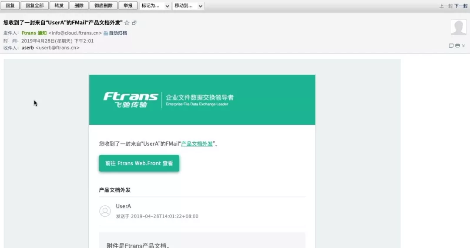Click 回复 reply button

10,6
